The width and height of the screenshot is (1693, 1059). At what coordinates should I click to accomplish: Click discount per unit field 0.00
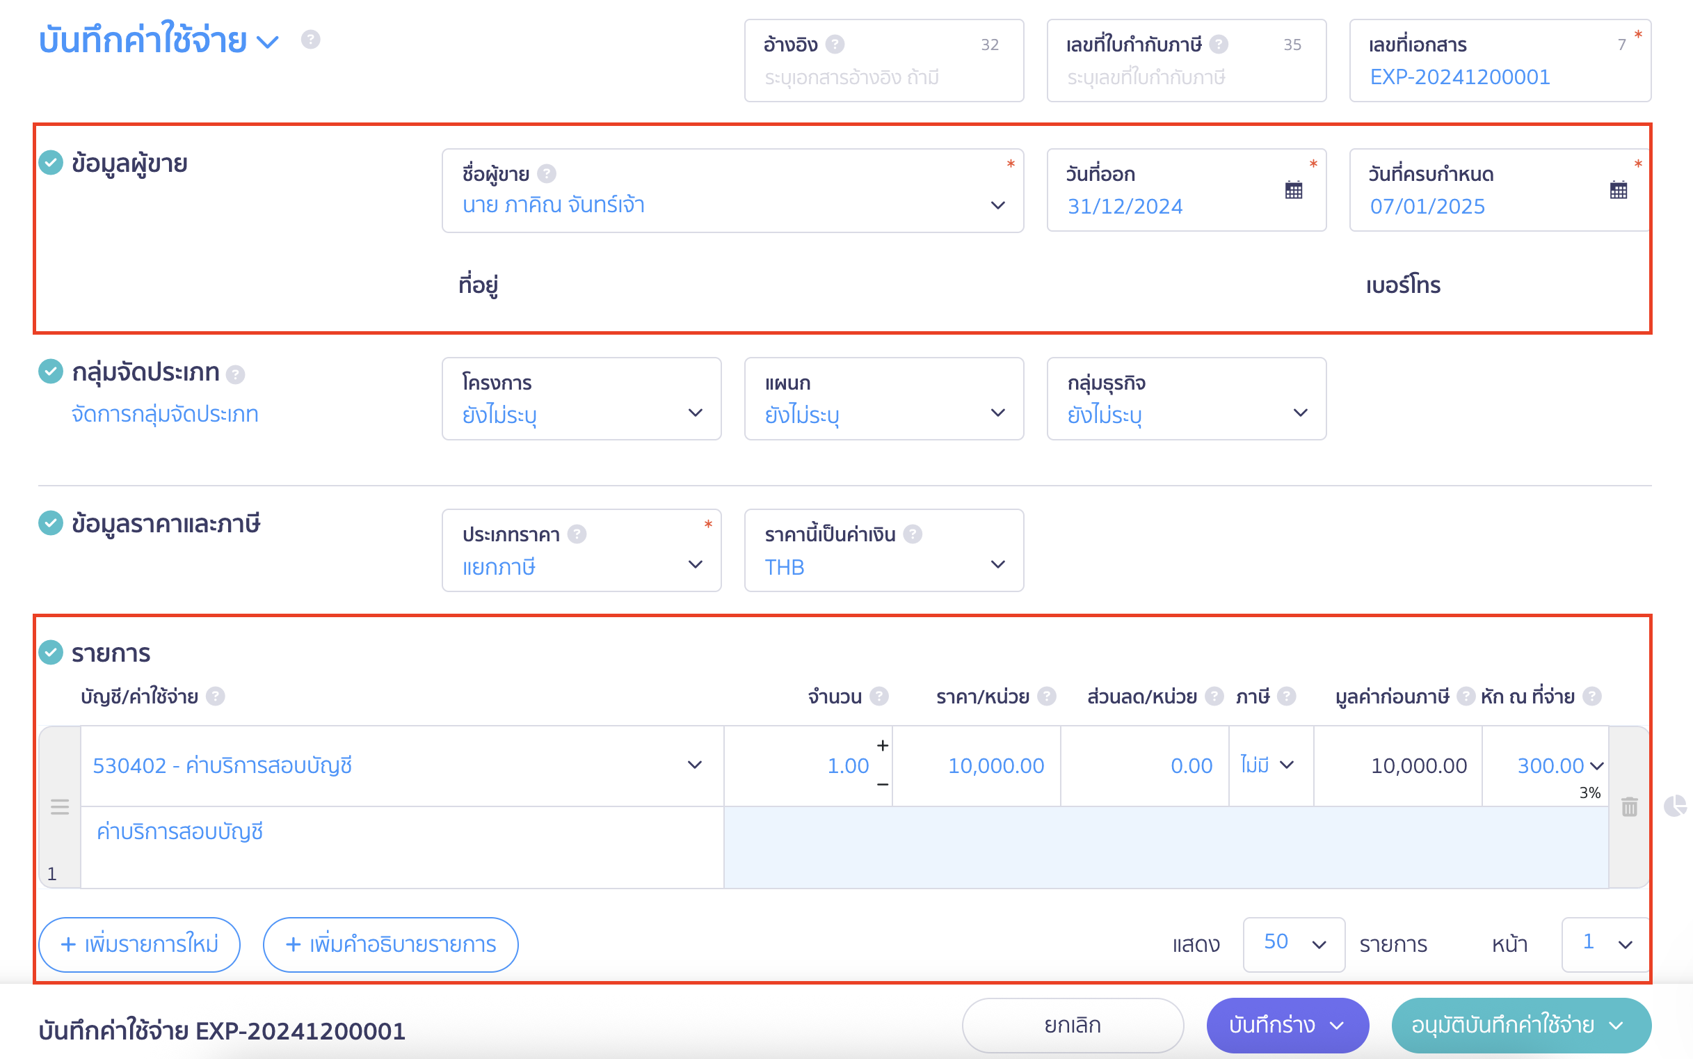click(x=1145, y=765)
